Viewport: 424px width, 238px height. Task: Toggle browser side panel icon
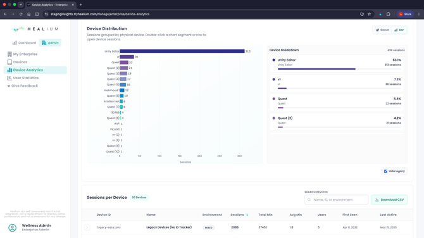[x=37, y=14]
